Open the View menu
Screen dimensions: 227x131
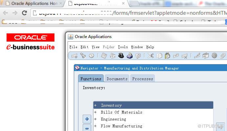[95, 47]
